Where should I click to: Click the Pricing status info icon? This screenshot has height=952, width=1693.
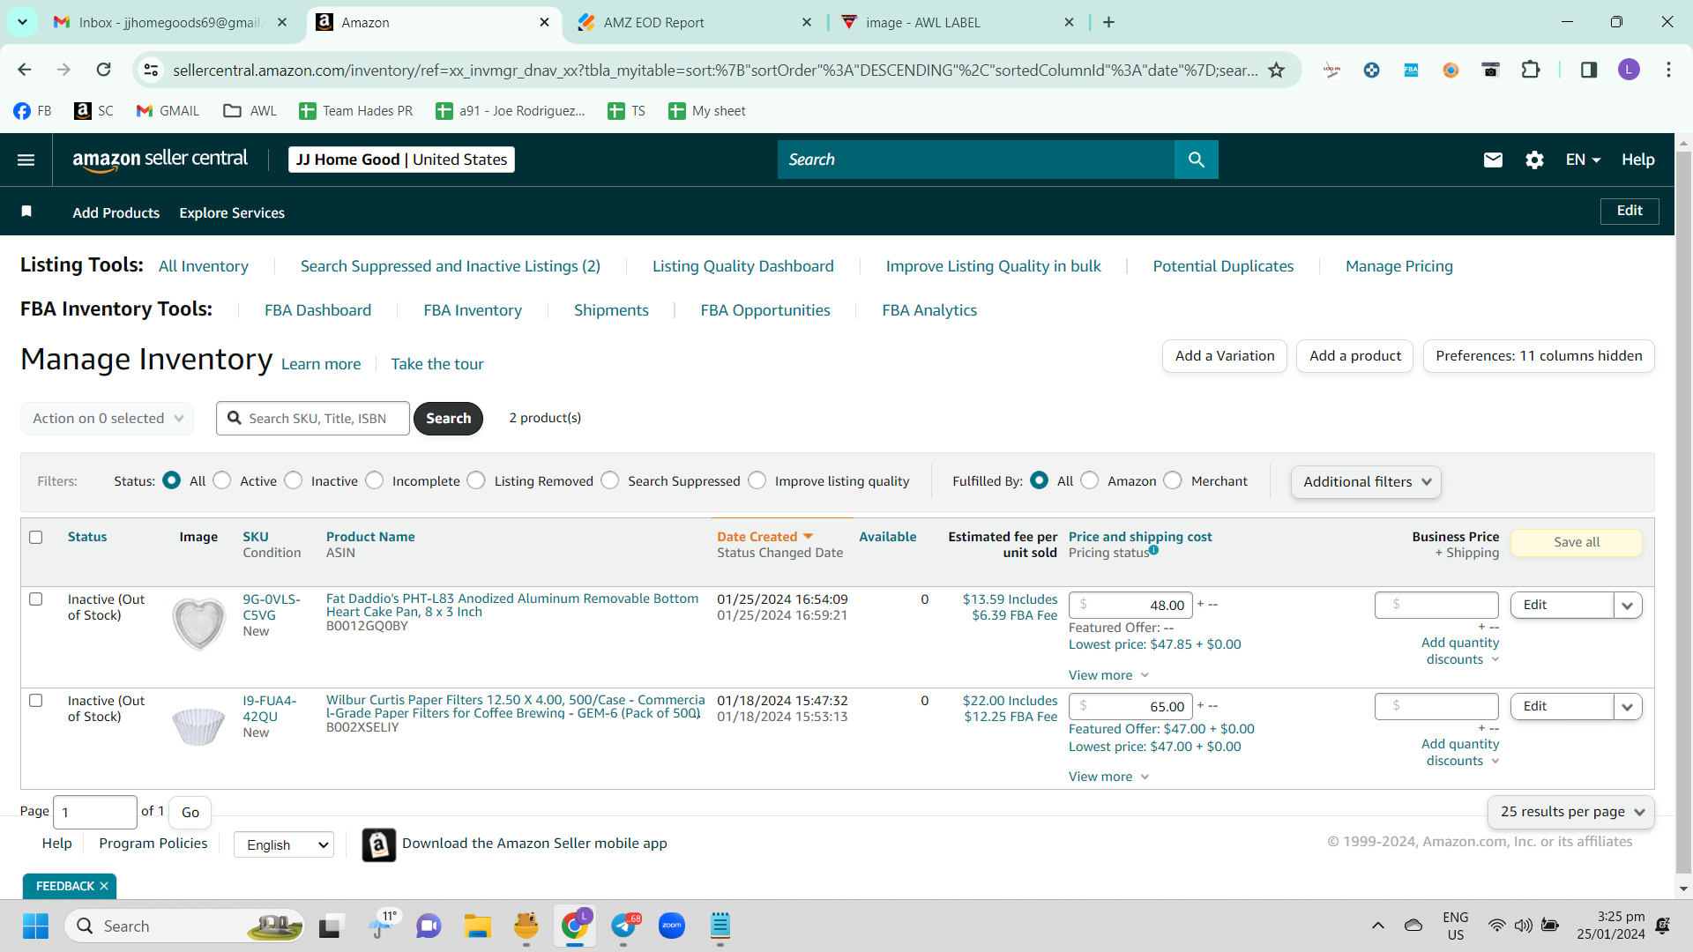click(x=1154, y=550)
